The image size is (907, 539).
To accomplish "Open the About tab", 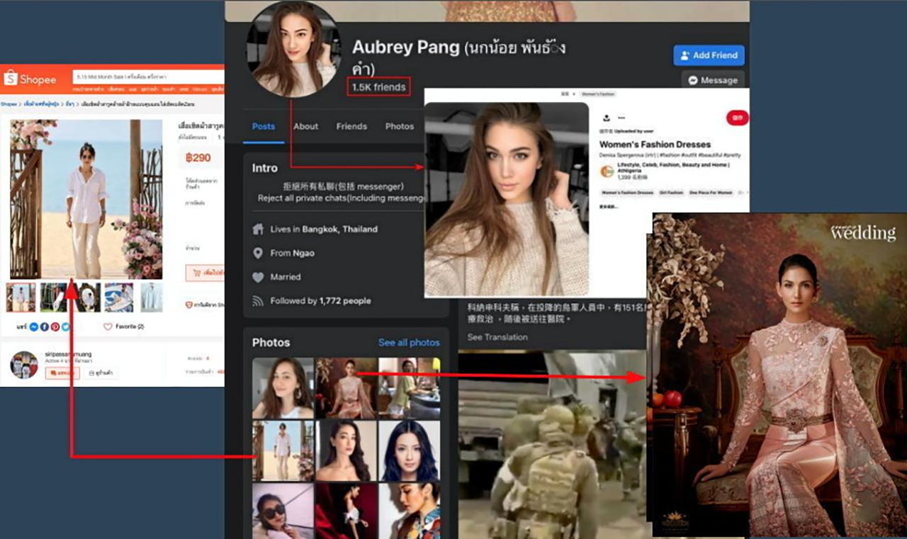I will (x=306, y=126).
